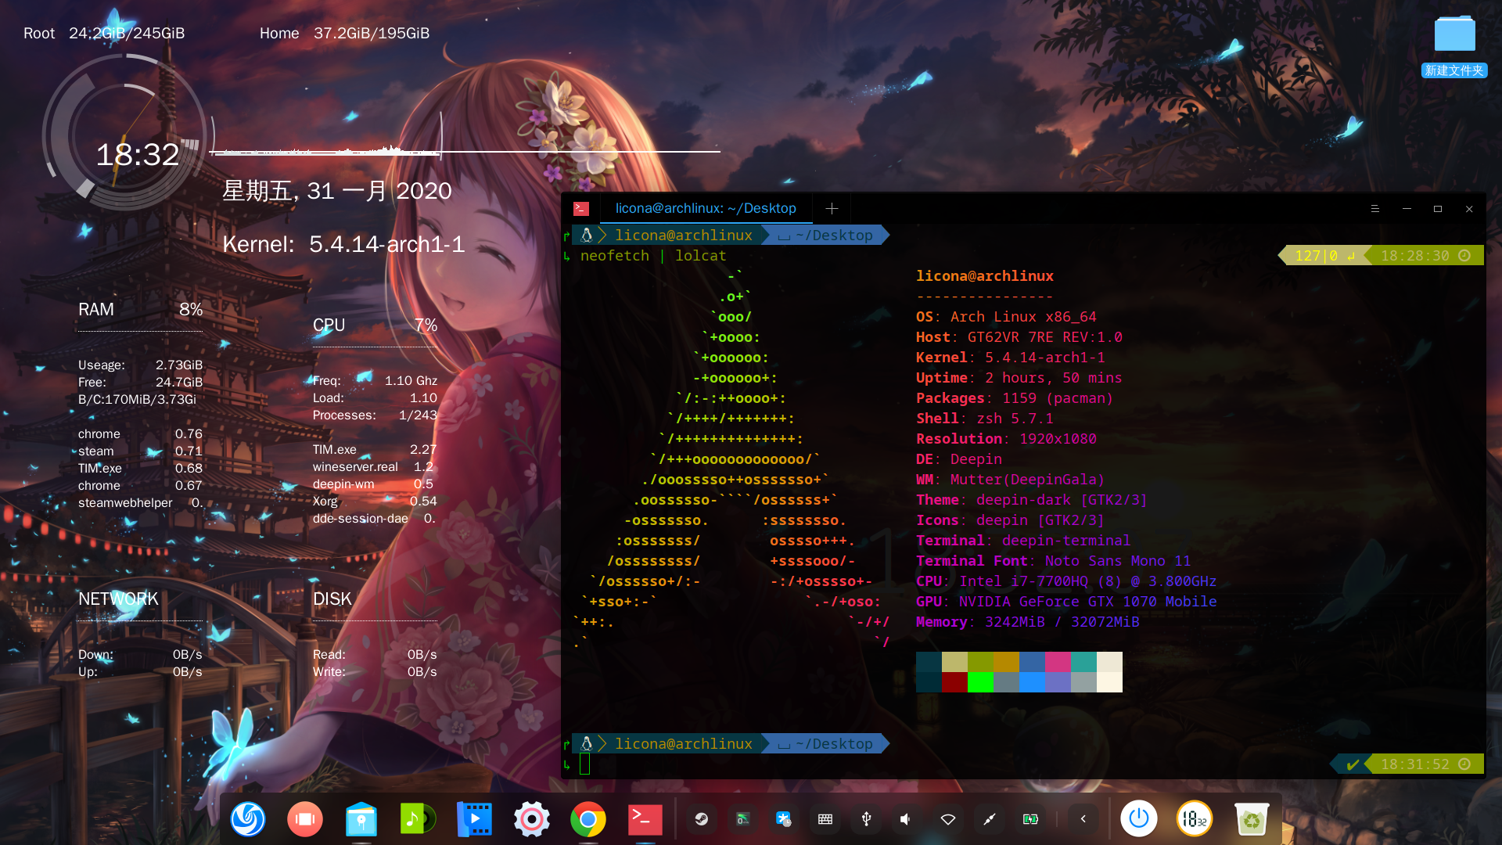Open Google Chrome from the dock
The width and height of the screenshot is (1502, 845).
(x=588, y=819)
